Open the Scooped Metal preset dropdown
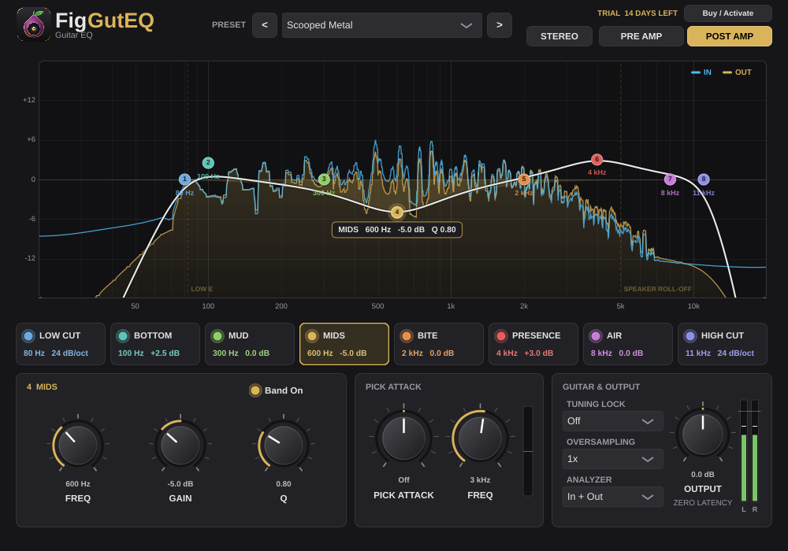This screenshot has height=551, width=788. [382, 25]
